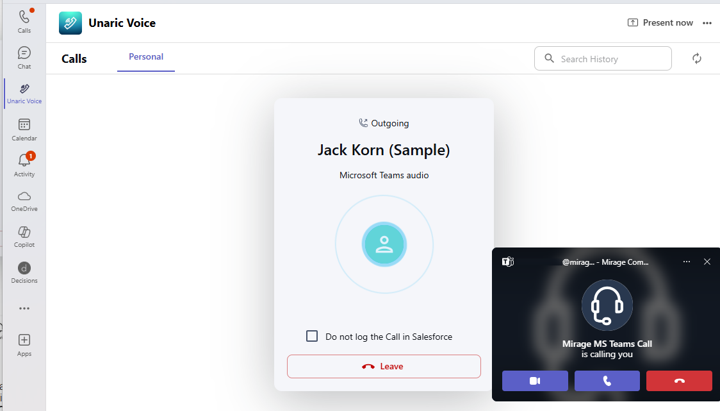Select Unaric Voice in the sidebar
The width and height of the screenshot is (720, 411).
tap(24, 92)
